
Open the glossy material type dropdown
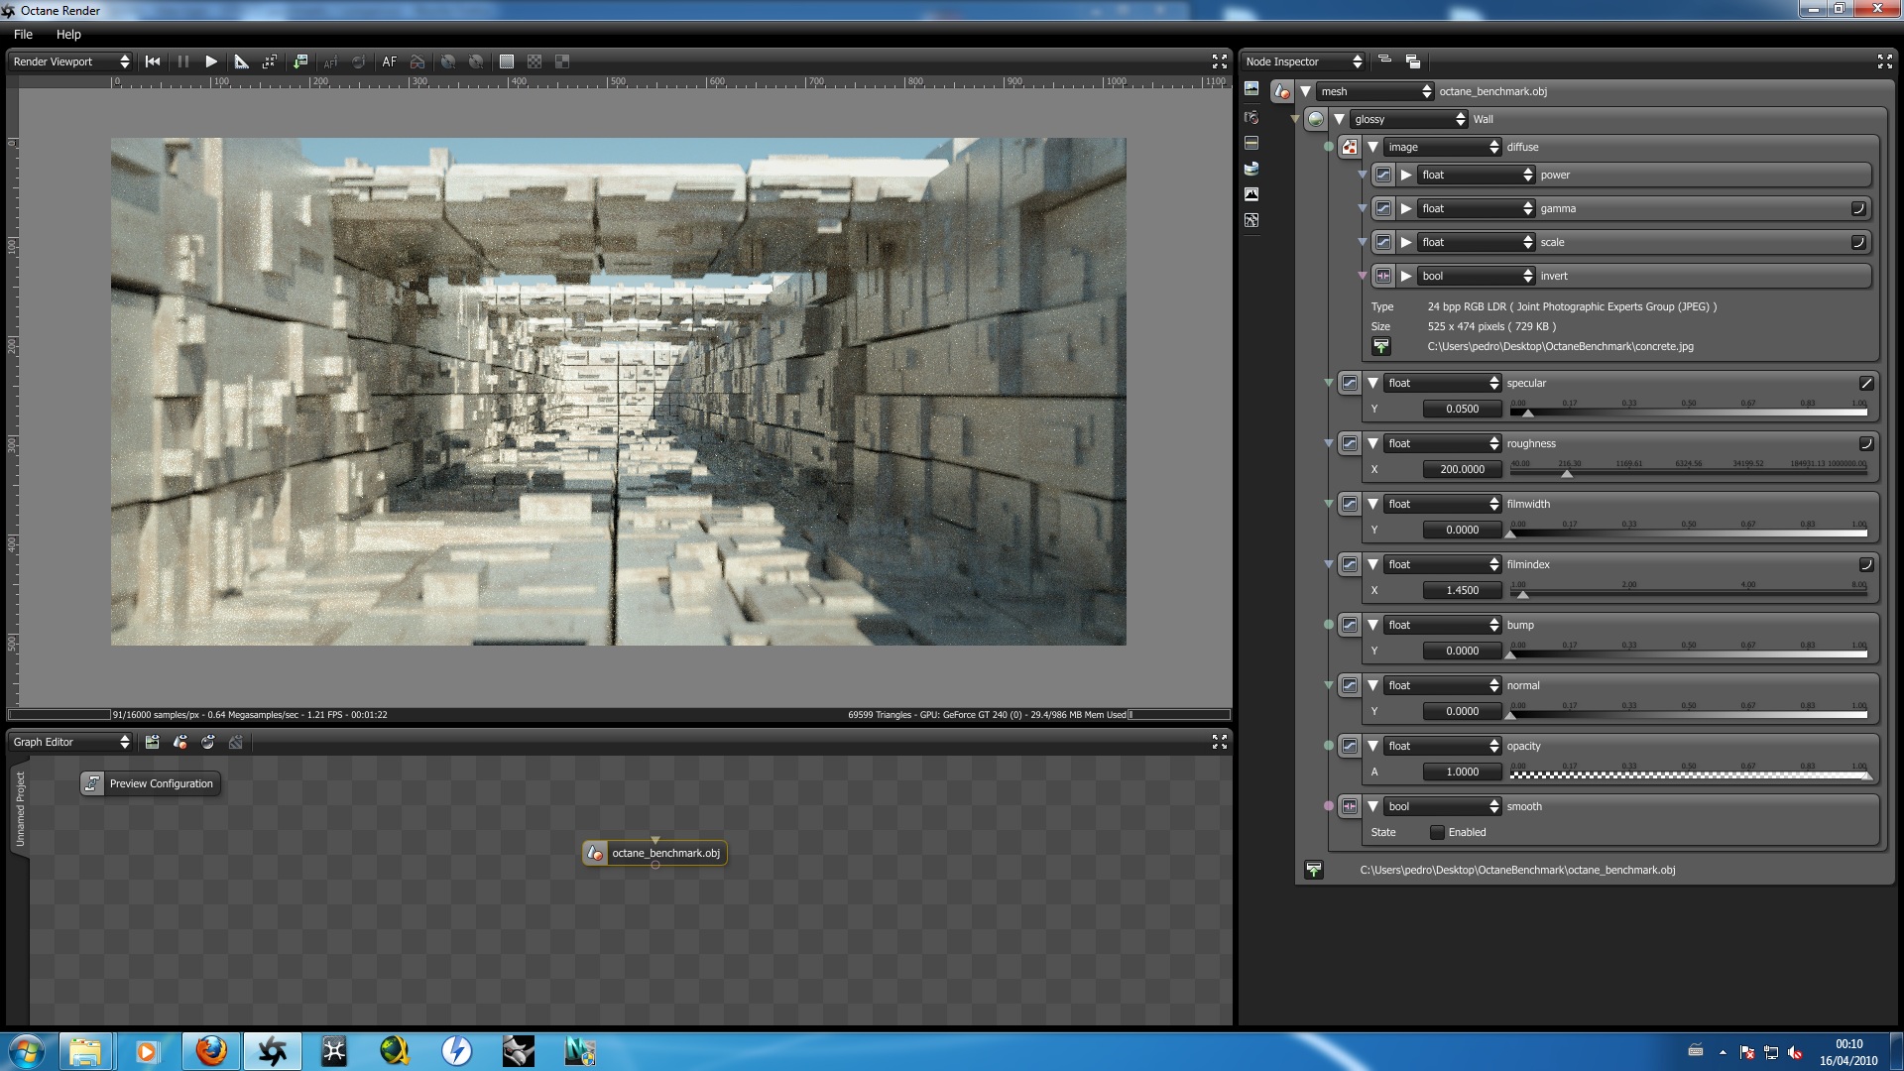pyautogui.click(x=1409, y=119)
